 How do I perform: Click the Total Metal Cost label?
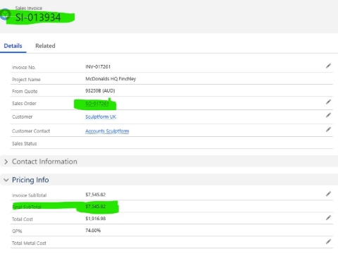29,243
